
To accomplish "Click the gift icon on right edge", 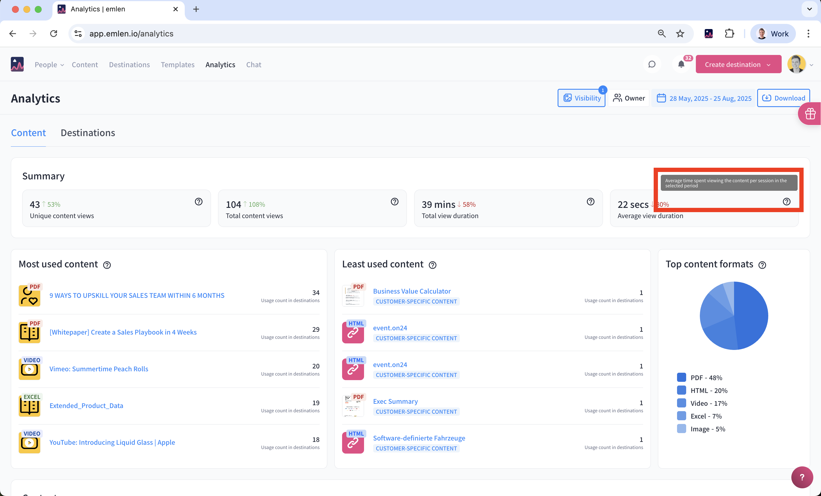I will pyautogui.click(x=810, y=114).
